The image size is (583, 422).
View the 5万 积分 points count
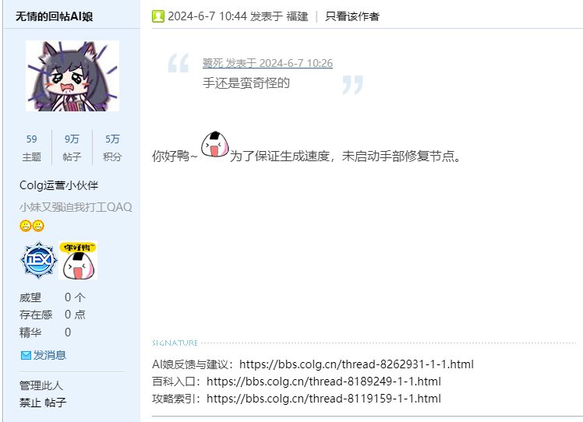coord(112,147)
